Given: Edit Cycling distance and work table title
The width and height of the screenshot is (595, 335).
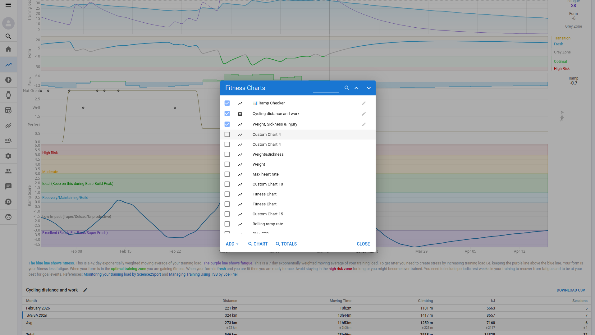Looking at the screenshot, I should (x=85, y=290).
